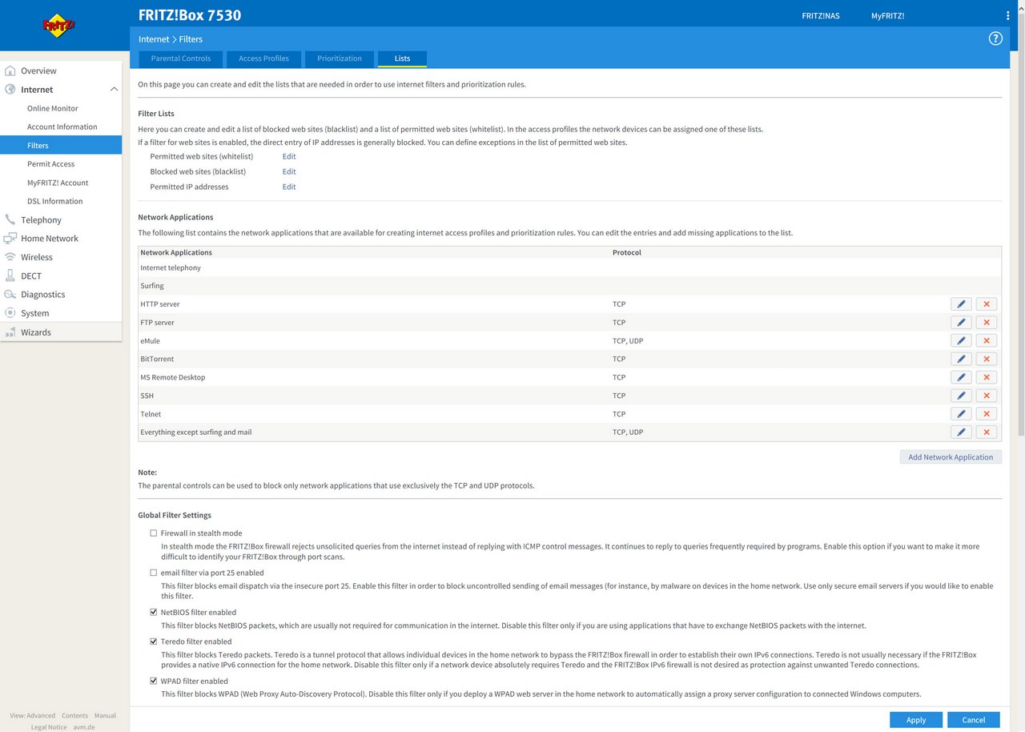Viewport: 1025px width, 732px height.
Task: Switch to the Prioritization tab
Action: click(340, 58)
